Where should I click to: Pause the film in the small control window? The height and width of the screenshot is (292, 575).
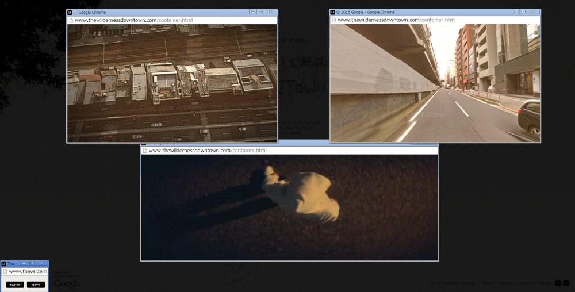15,285
